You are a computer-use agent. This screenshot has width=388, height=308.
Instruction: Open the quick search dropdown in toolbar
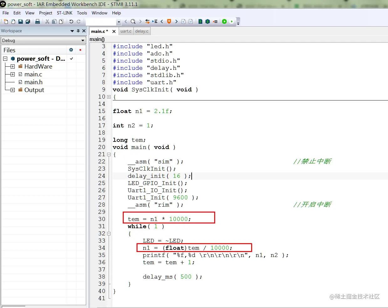[119, 22]
